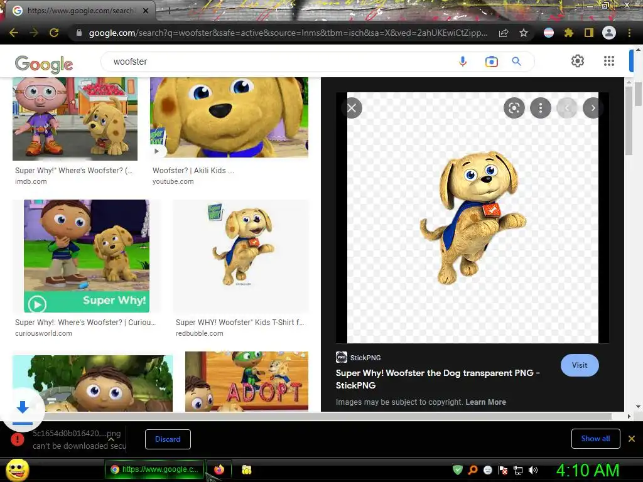The width and height of the screenshot is (643, 482).
Task: Click the 'Super Why! Where's Woofster?' imdb caption
Action: pyautogui.click(x=74, y=171)
